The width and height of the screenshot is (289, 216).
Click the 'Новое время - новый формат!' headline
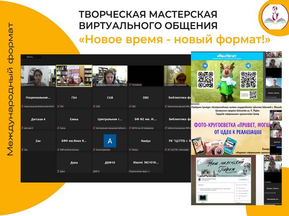click(175, 40)
